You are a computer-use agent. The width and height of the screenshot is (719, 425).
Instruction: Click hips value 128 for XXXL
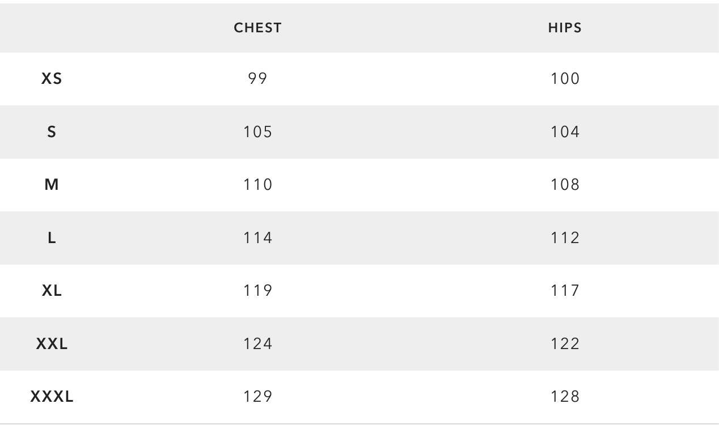point(565,397)
